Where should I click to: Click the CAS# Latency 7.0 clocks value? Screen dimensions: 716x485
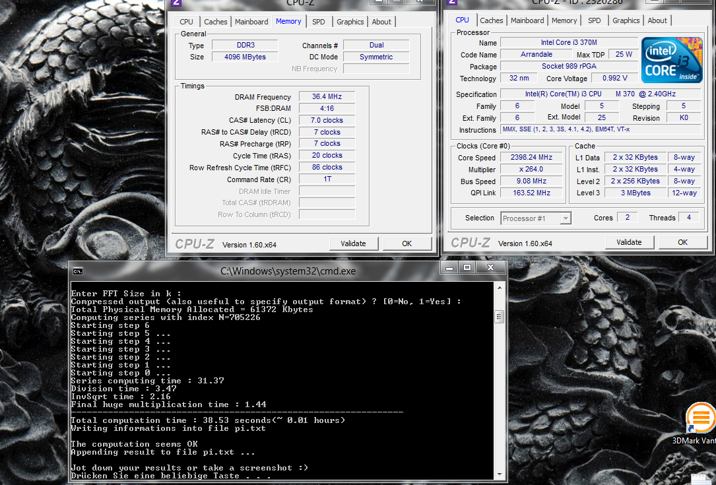point(327,120)
